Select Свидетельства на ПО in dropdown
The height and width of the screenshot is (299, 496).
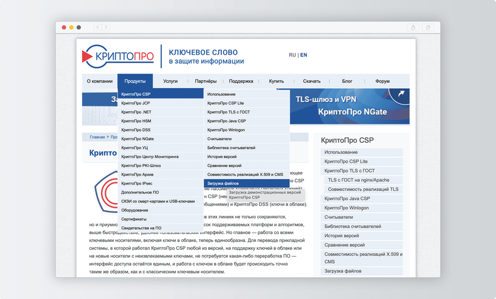tap(160, 228)
